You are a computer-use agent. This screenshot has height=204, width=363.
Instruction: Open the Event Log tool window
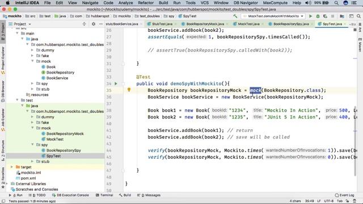344,195
